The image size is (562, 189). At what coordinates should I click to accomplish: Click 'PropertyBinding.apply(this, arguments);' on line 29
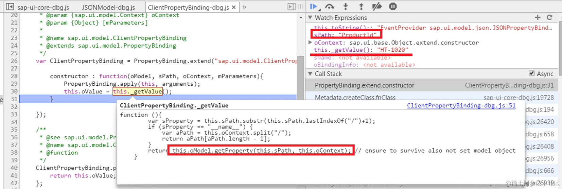pyautogui.click(x=132, y=84)
